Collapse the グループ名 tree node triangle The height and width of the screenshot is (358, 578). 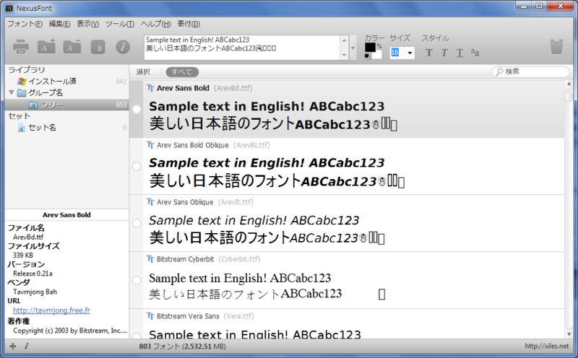(x=12, y=92)
